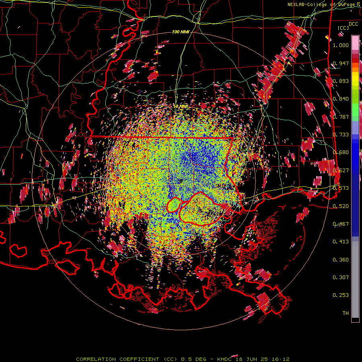Pick the light pink swatch beside 1.000

click(x=355, y=43)
